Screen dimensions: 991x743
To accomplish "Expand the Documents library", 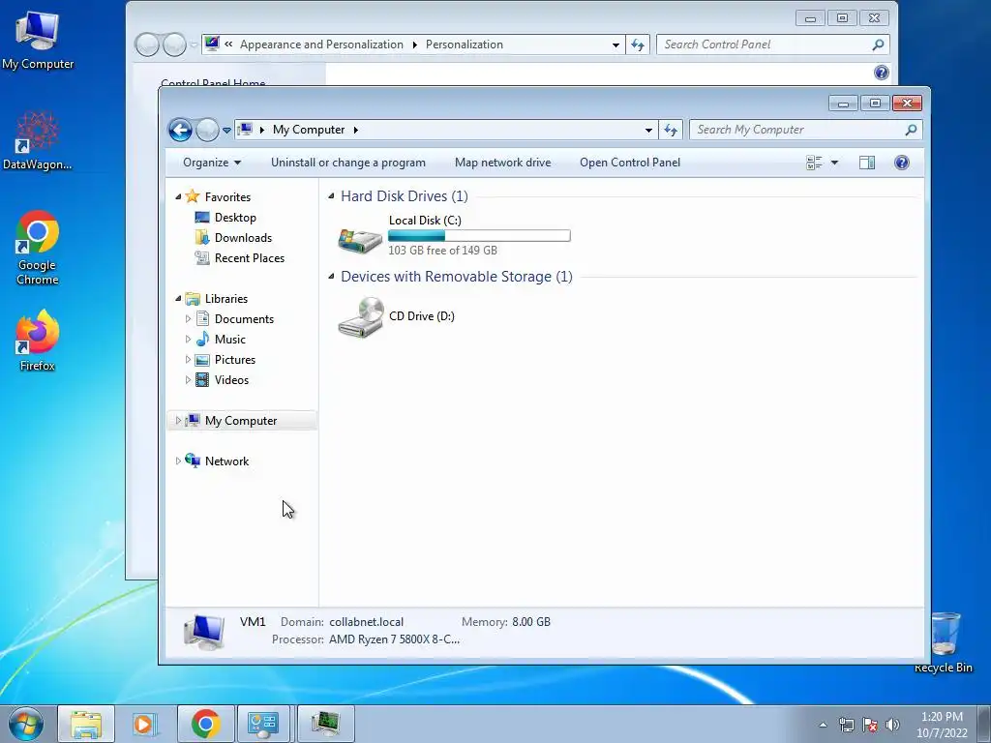I will point(188,319).
